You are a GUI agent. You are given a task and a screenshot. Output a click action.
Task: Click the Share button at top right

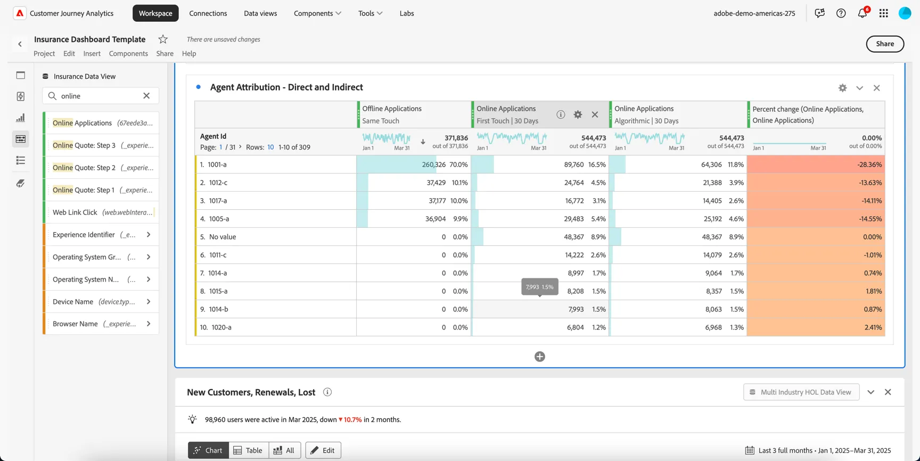point(885,44)
